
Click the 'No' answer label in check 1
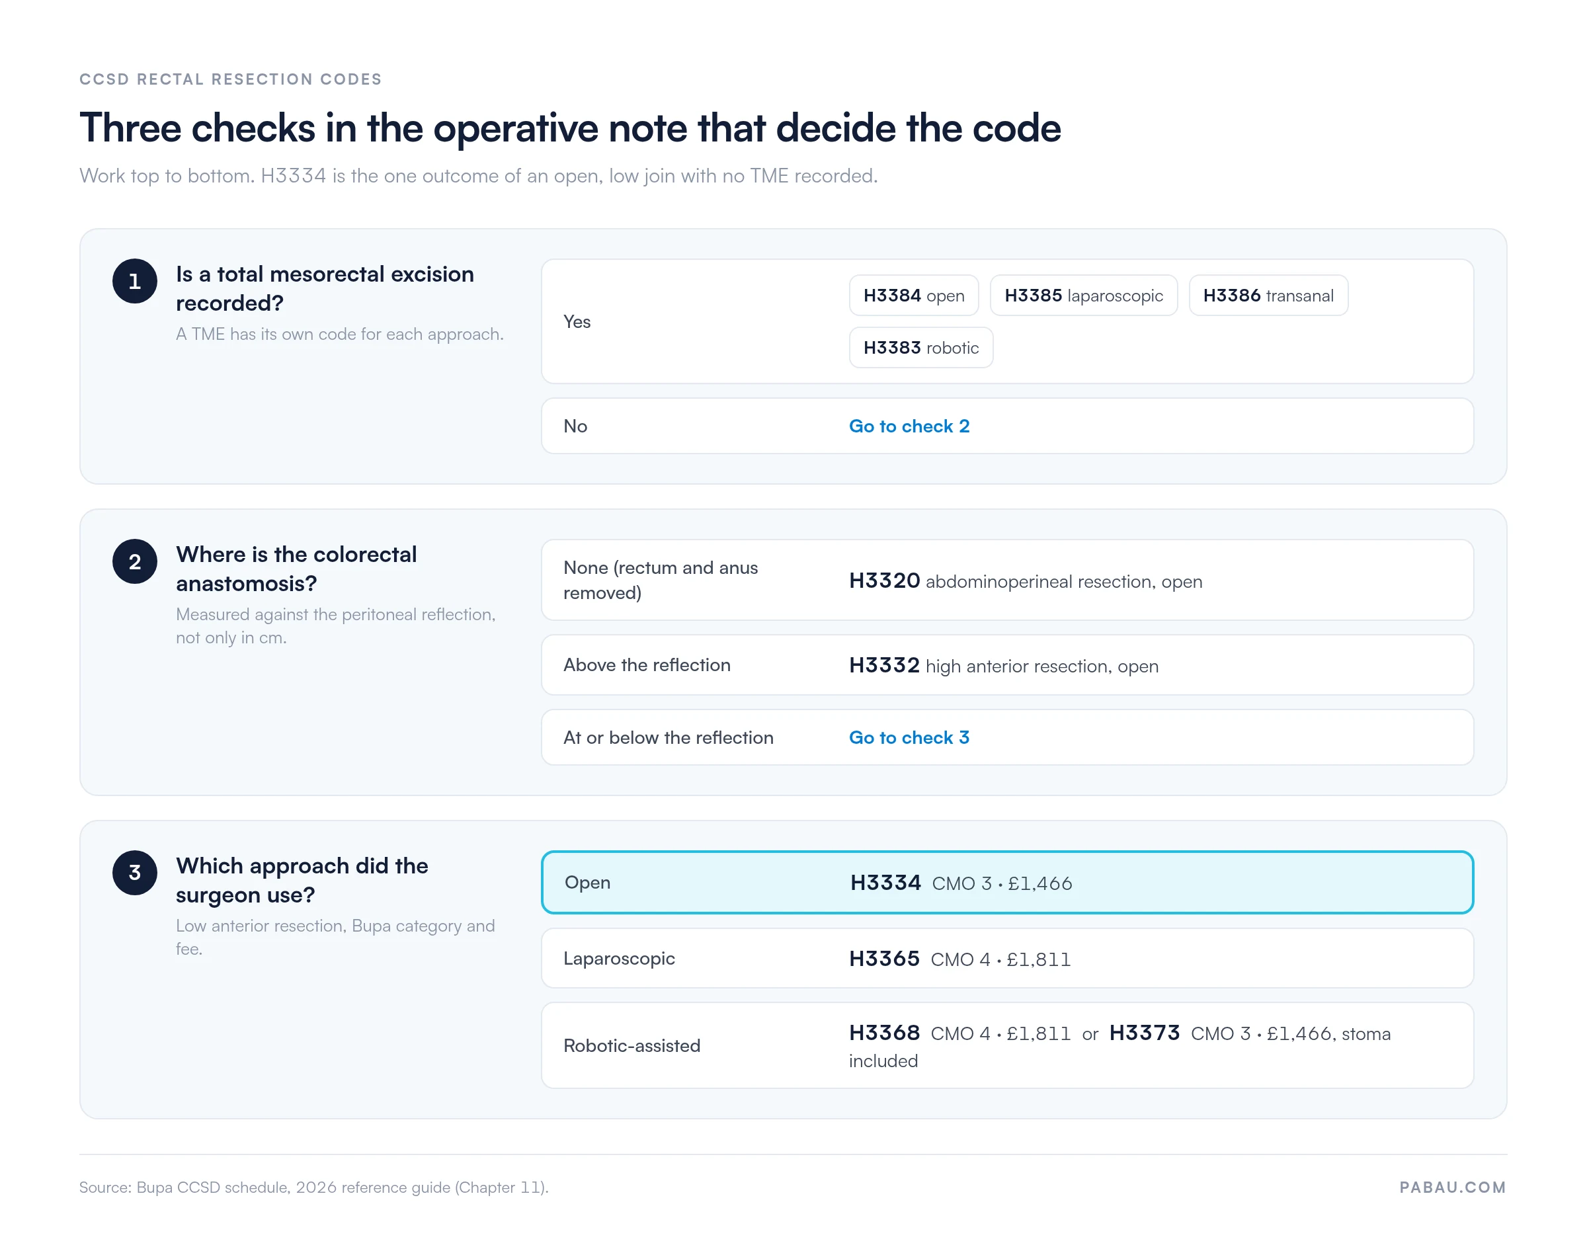pos(575,426)
